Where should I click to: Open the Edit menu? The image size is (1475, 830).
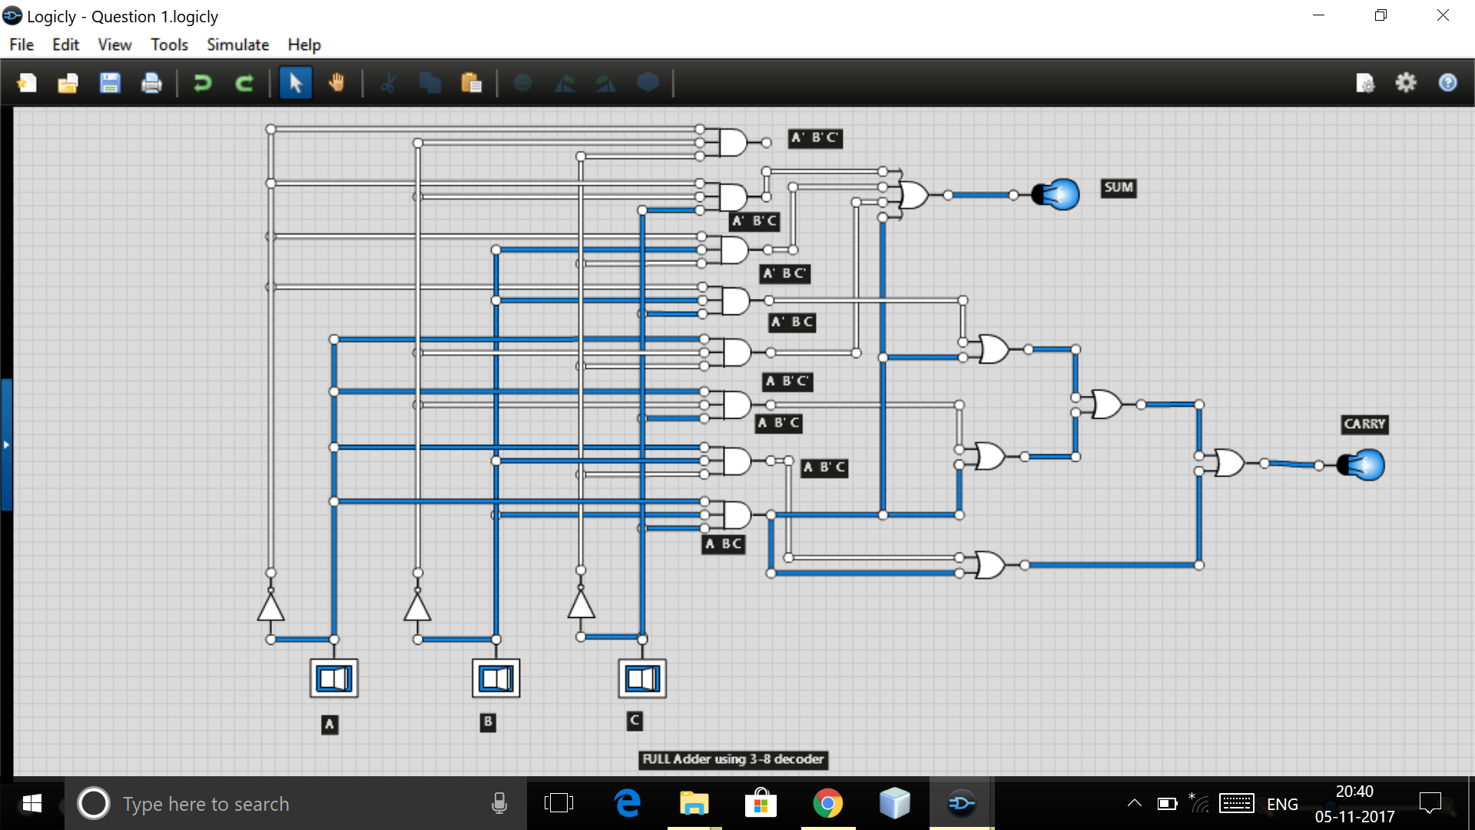coord(65,45)
